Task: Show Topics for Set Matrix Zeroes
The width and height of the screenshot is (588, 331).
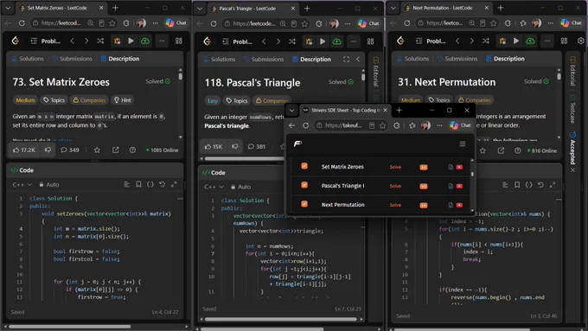Action: tap(54, 100)
